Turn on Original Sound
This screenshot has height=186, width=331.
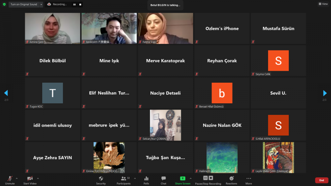tap(24, 4)
